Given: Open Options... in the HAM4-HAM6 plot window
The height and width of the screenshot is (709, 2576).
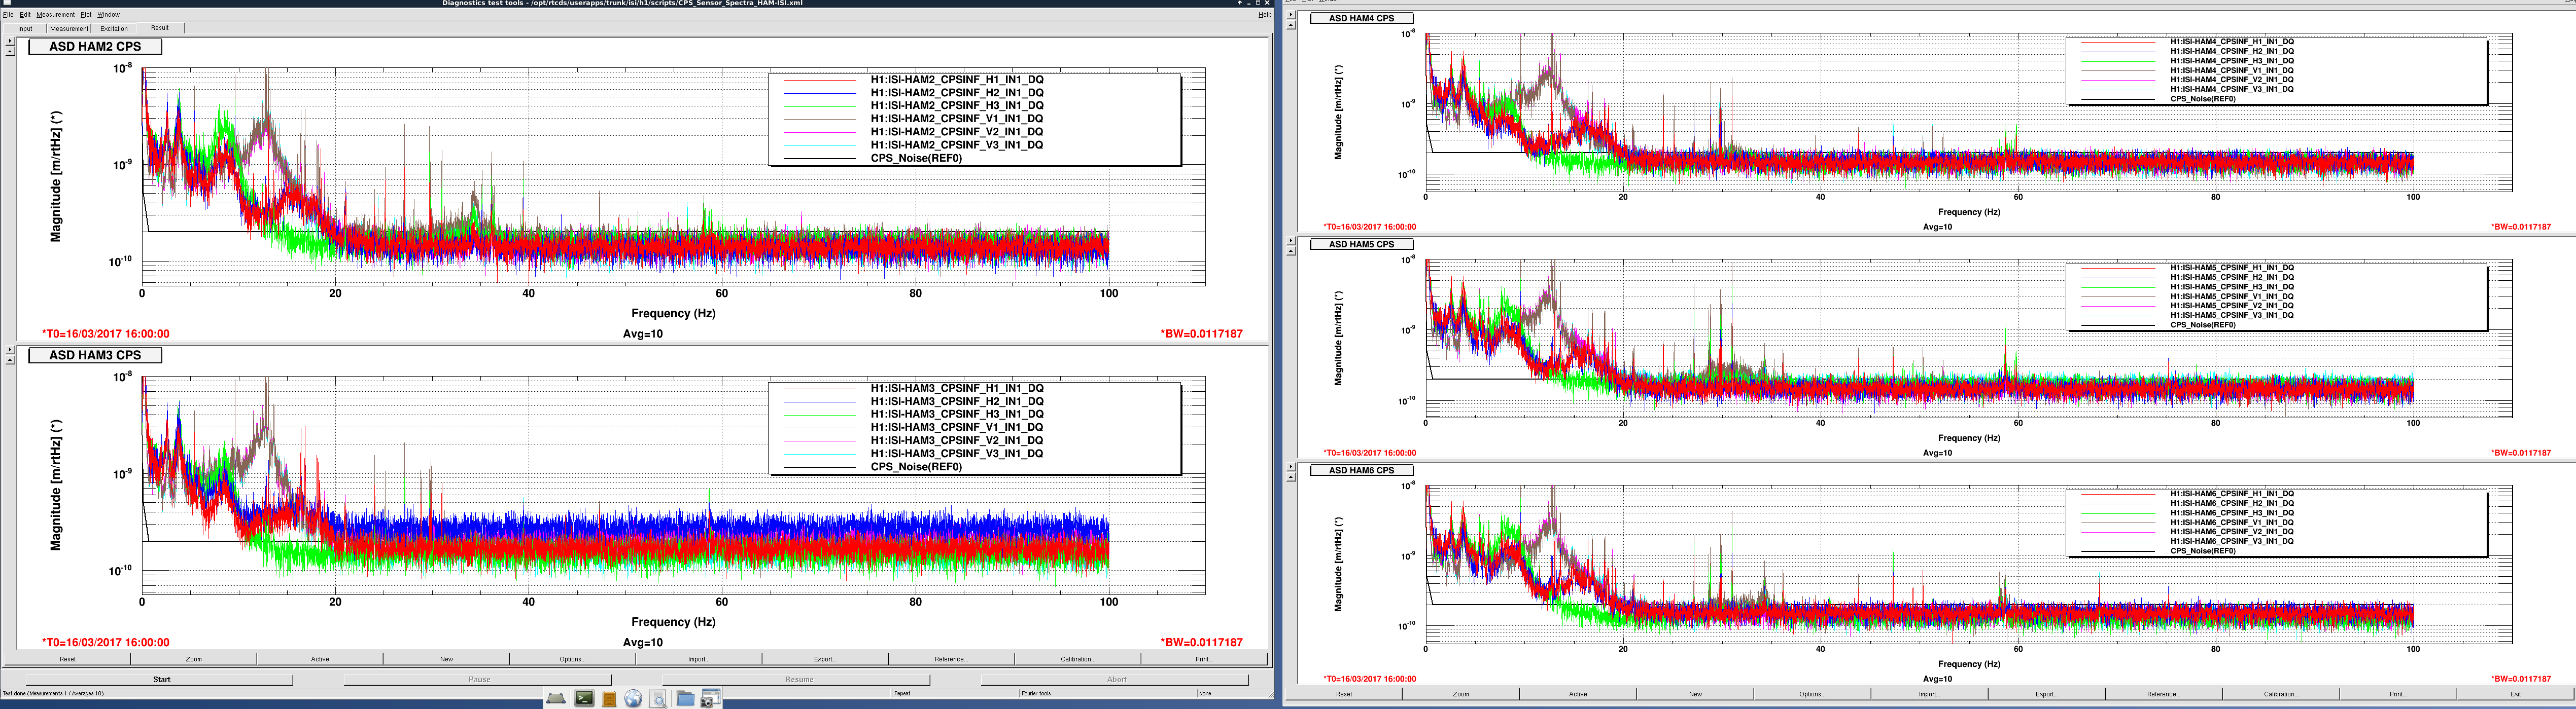Looking at the screenshot, I should tap(1812, 694).
